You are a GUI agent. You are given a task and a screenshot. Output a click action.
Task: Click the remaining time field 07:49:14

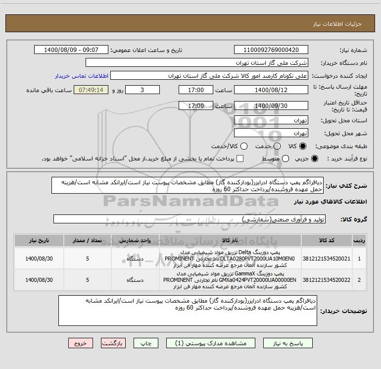pos(91,90)
